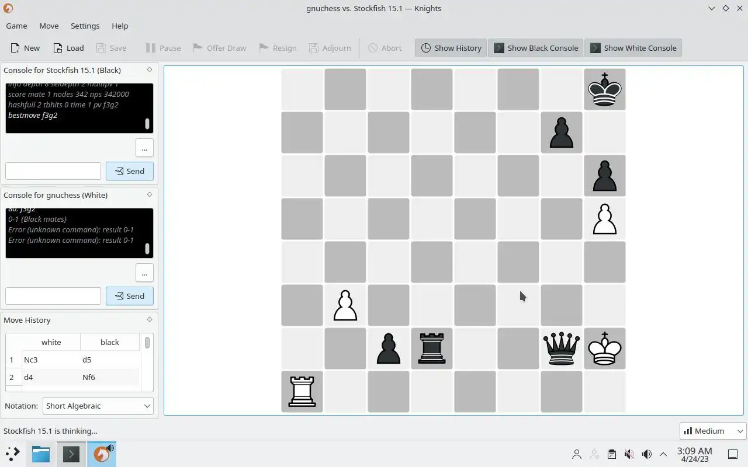Open file manager from taskbar
The image size is (748, 467).
(41, 454)
